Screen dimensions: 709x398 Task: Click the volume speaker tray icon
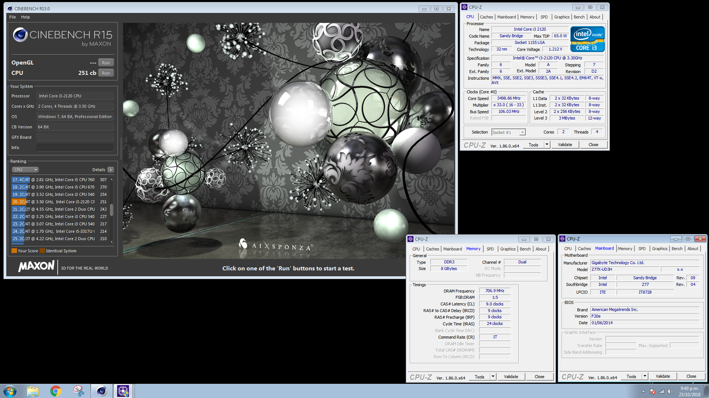670,391
